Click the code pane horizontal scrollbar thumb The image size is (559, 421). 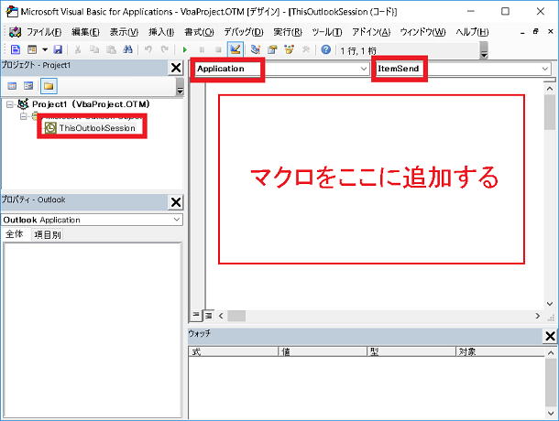point(236,316)
